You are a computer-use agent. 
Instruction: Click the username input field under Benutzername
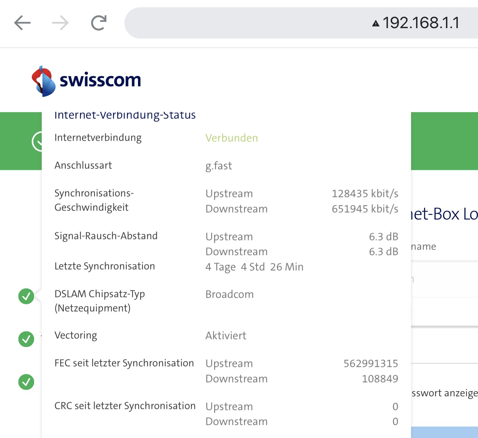point(444,279)
